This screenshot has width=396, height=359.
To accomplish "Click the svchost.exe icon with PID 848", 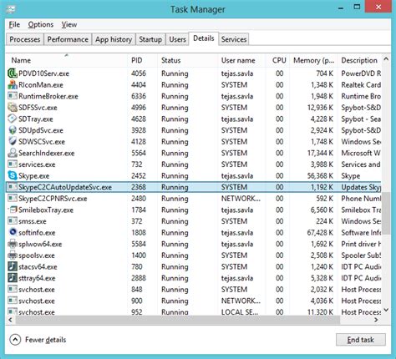I will click(x=13, y=290).
